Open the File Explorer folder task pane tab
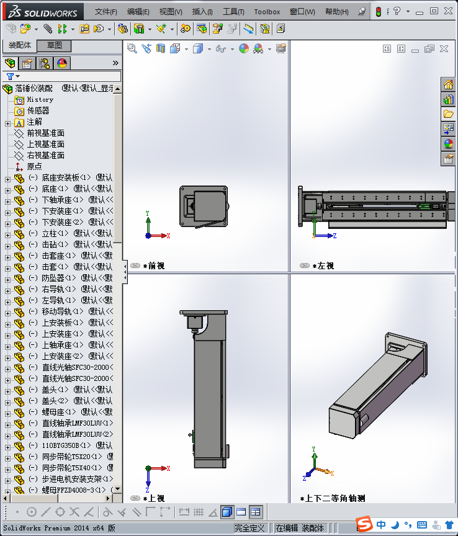The image size is (458, 536). (x=448, y=114)
